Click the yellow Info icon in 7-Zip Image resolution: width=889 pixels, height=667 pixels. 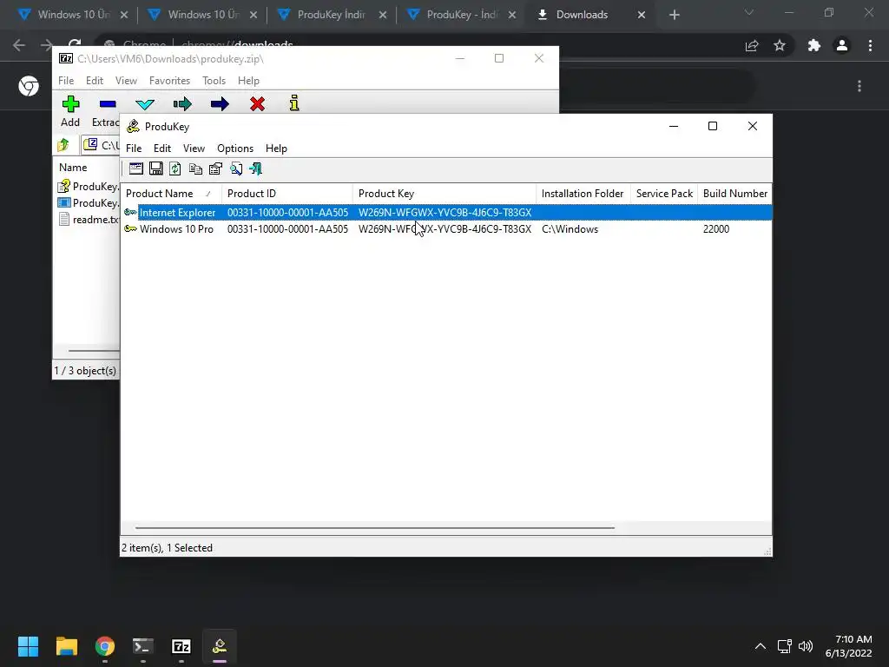click(x=294, y=103)
